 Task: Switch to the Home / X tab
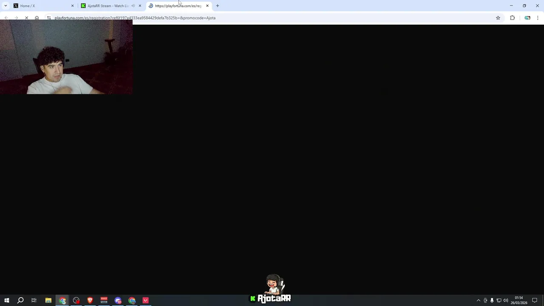click(x=42, y=6)
